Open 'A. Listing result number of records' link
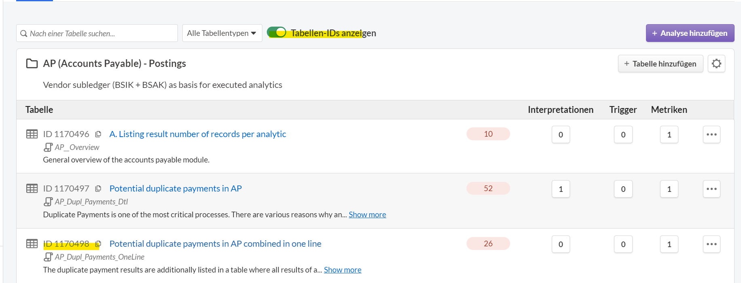Image resolution: width=741 pixels, height=283 pixels. [198, 134]
